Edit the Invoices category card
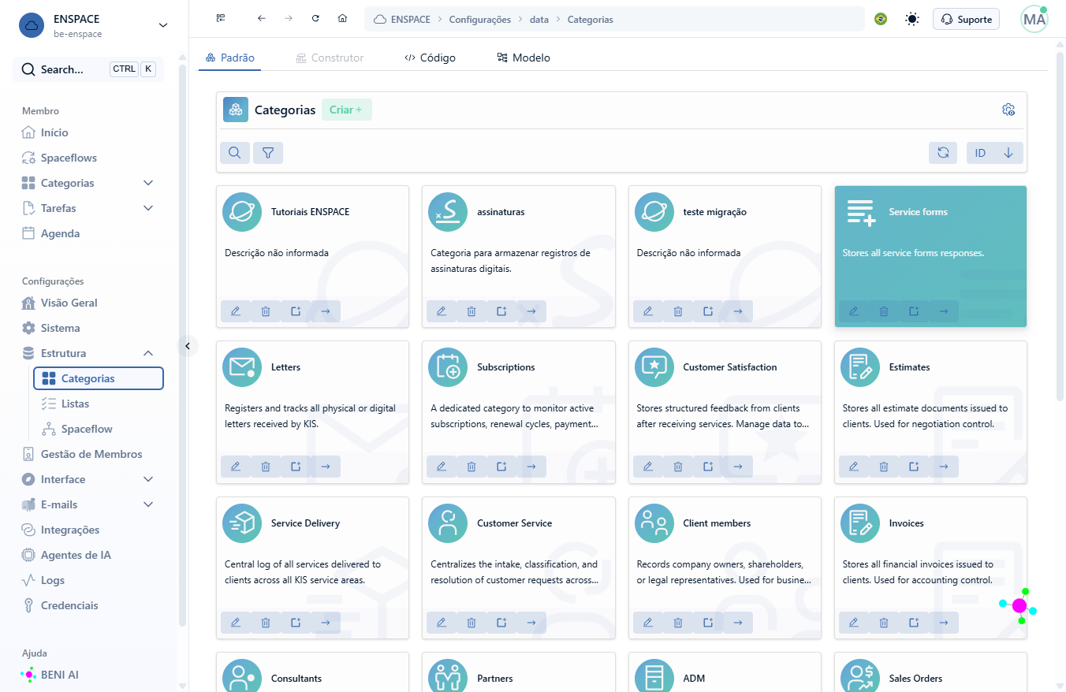 pos(854,623)
